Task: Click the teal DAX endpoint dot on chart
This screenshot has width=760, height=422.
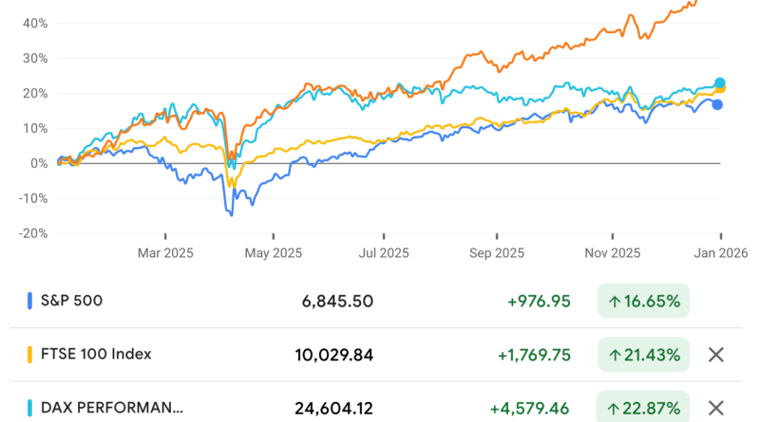Action: click(719, 83)
